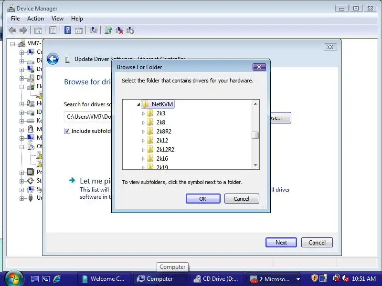This screenshot has width=382, height=286.
Task: Click the Disable device toolbar icon with down arrow
Action: 130,31
